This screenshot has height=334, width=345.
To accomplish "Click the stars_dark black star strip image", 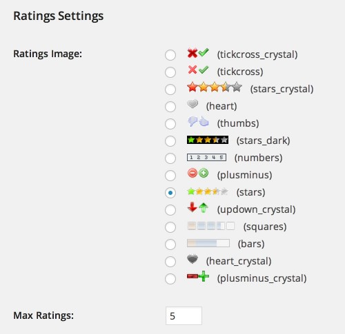I will 208,140.
